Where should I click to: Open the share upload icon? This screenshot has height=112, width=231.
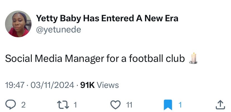click(x=220, y=105)
